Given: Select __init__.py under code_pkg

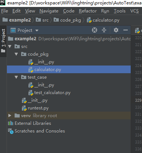Looking at the screenshot, I should point(69,62).
